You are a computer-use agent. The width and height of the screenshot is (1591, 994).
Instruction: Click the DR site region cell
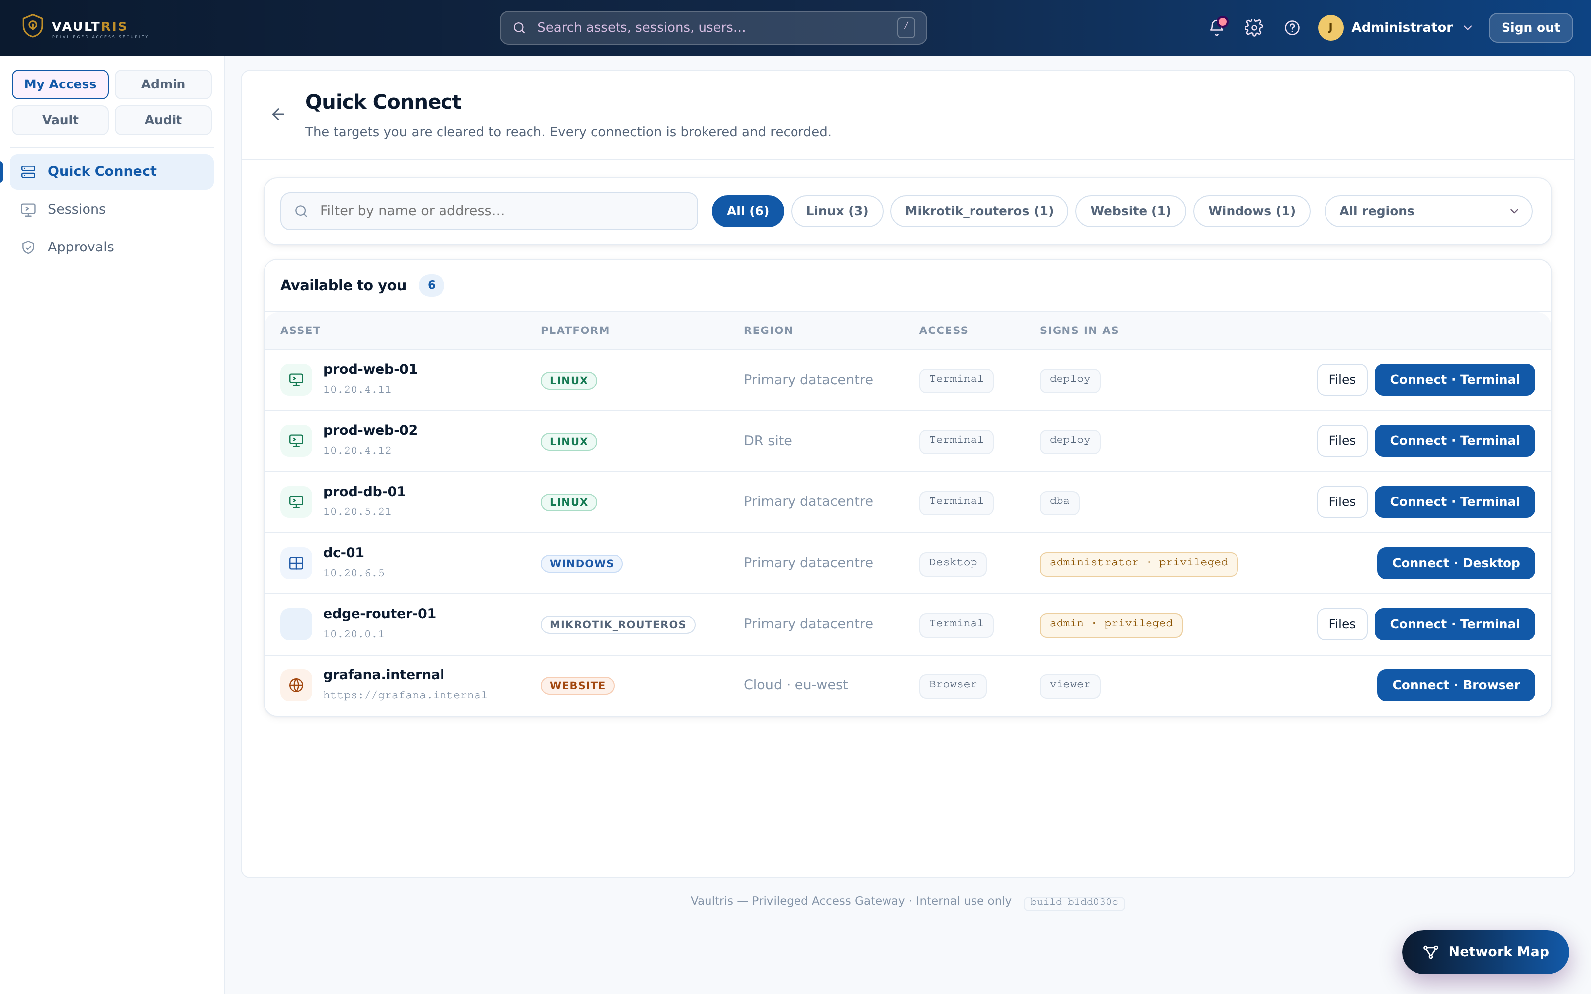[x=768, y=441]
